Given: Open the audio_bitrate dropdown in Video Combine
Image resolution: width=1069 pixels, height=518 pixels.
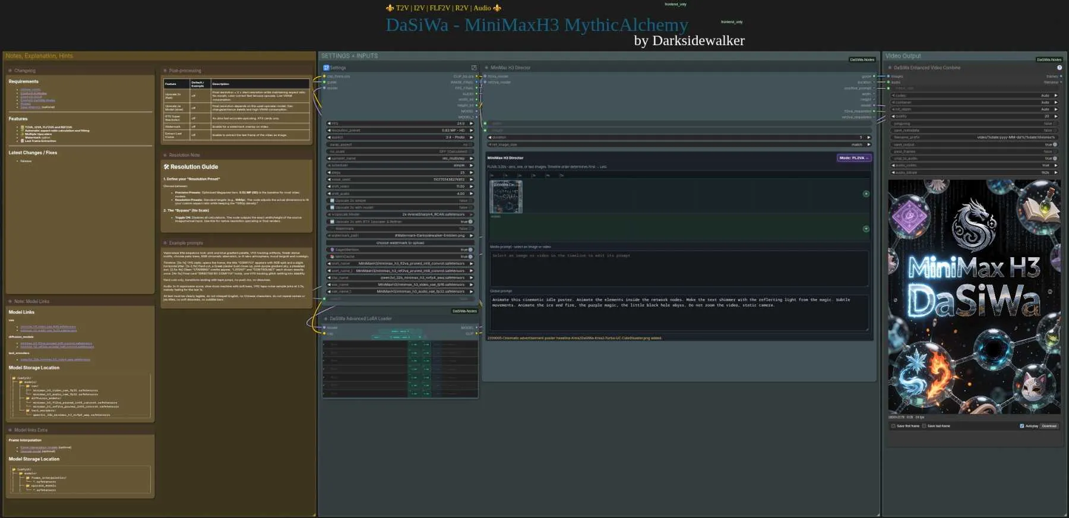Looking at the screenshot, I should click(975, 173).
